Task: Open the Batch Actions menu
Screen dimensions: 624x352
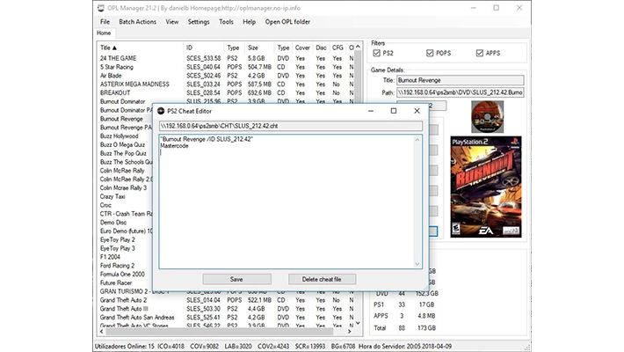Action: 137,22
